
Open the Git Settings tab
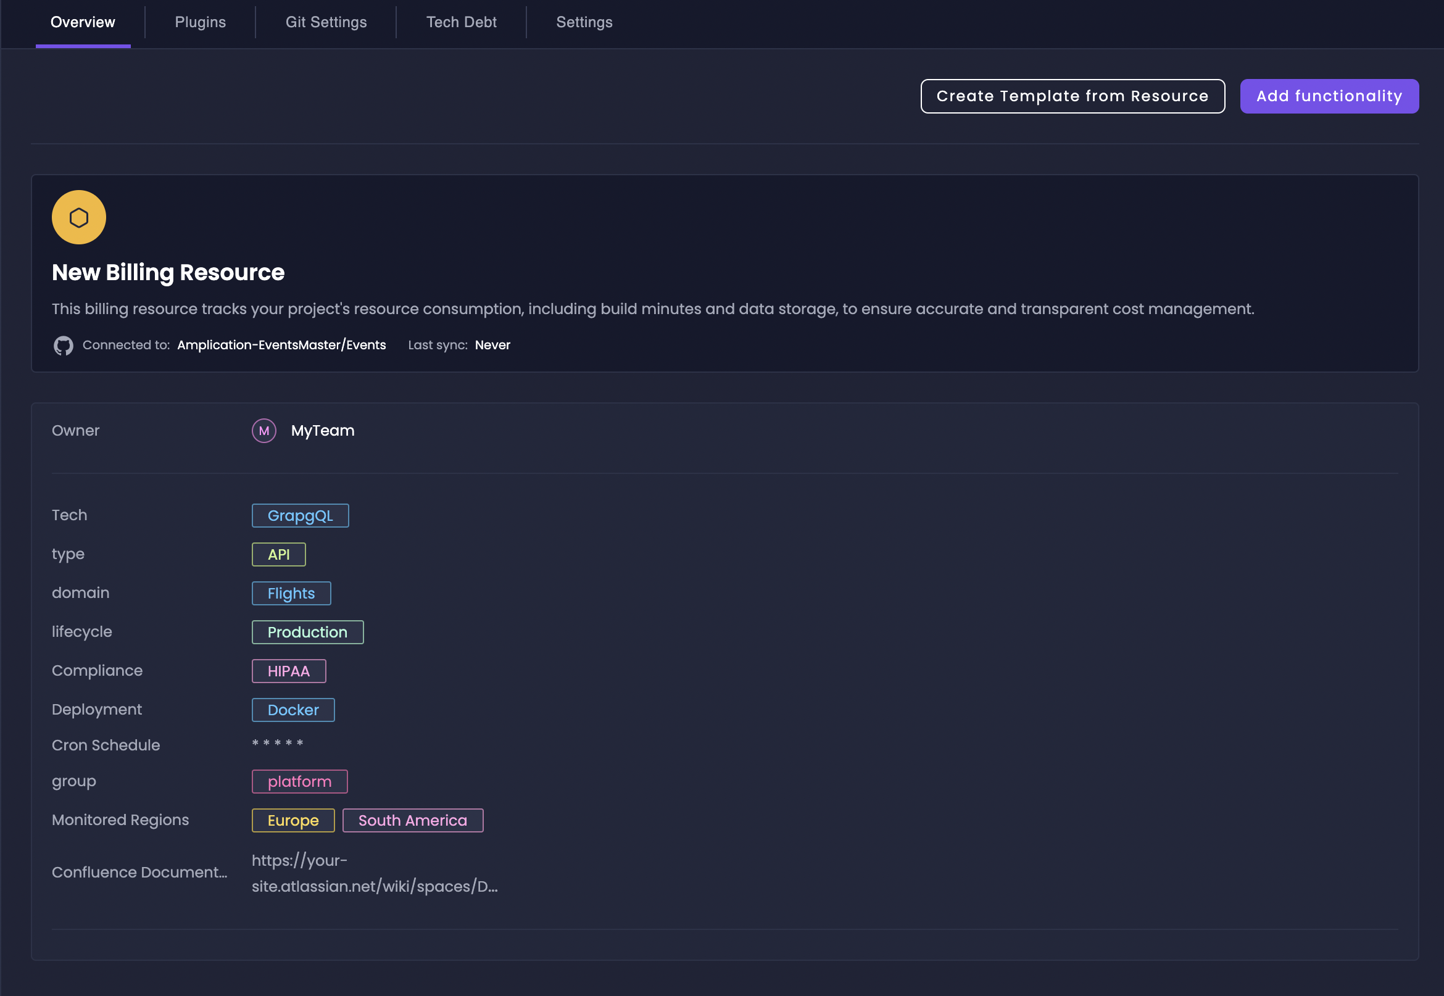pyautogui.click(x=326, y=22)
